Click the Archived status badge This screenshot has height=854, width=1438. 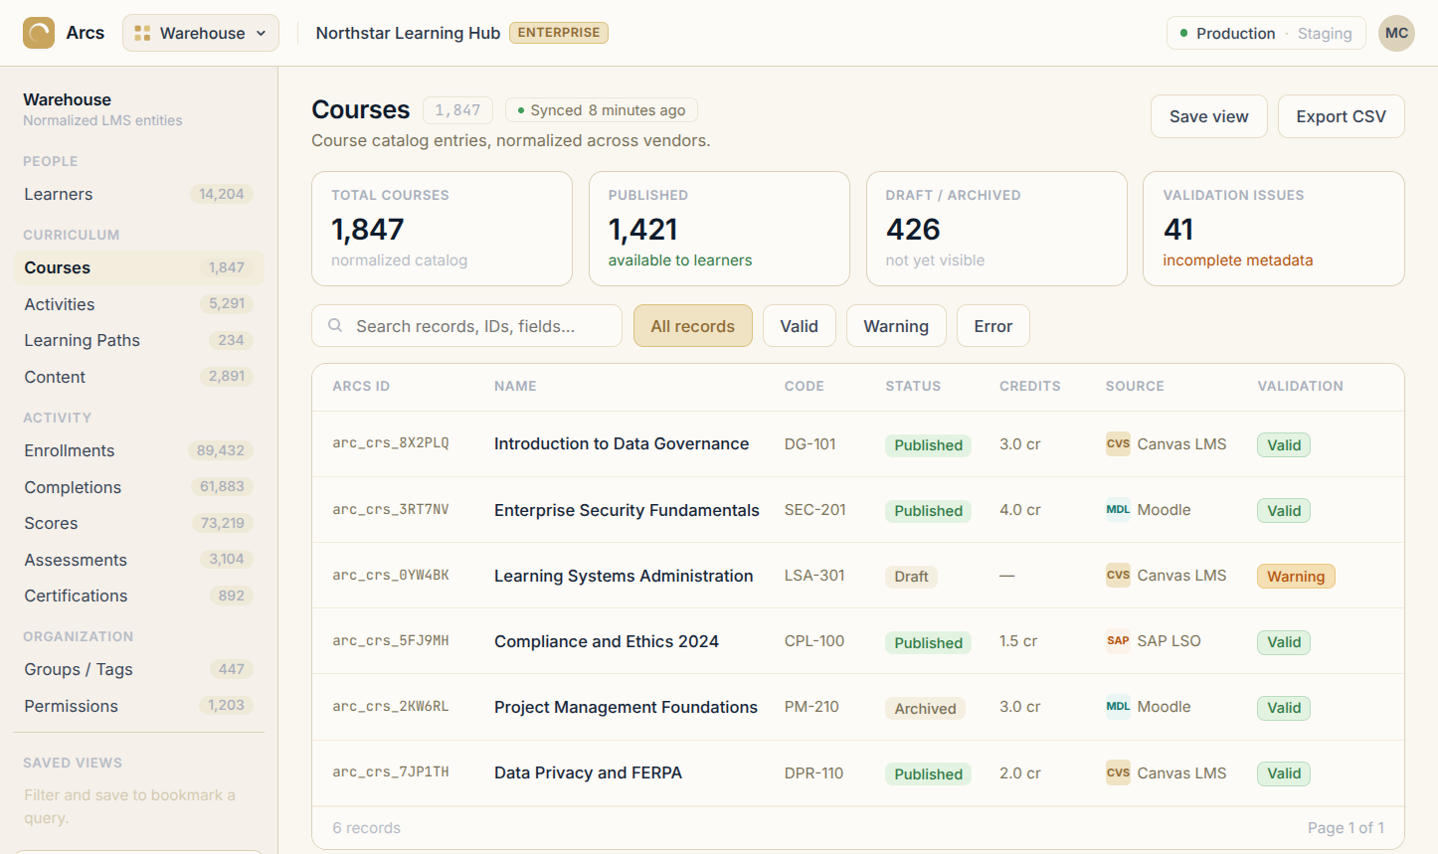coord(925,708)
